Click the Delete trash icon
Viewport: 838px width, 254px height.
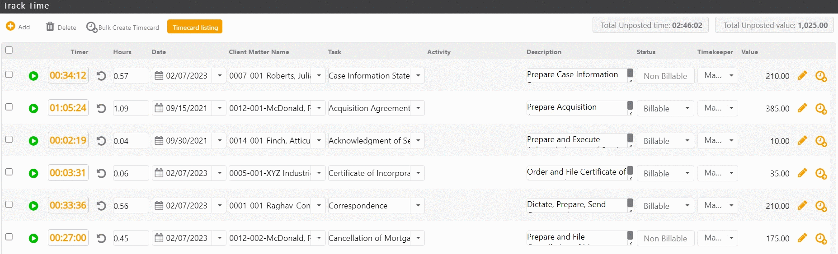click(x=50, y=27)
